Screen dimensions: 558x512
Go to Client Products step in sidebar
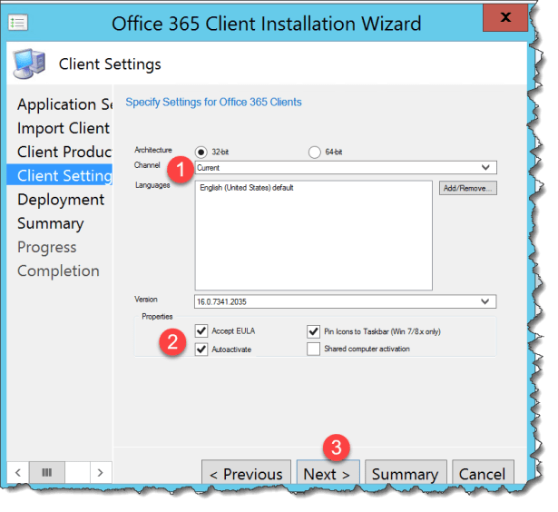tap(64, 152)
